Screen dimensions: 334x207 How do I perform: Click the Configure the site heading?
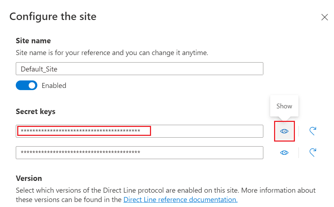point(53,16)
